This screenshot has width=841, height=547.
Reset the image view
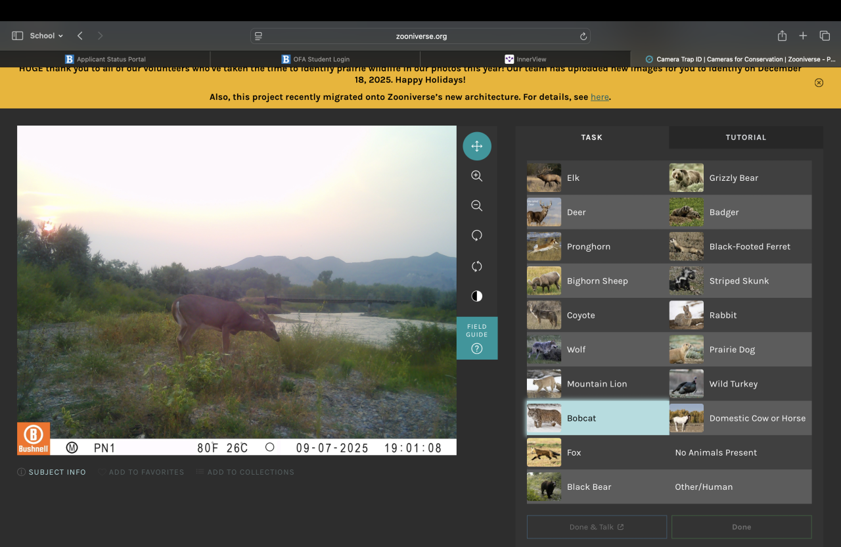point(477,266)
